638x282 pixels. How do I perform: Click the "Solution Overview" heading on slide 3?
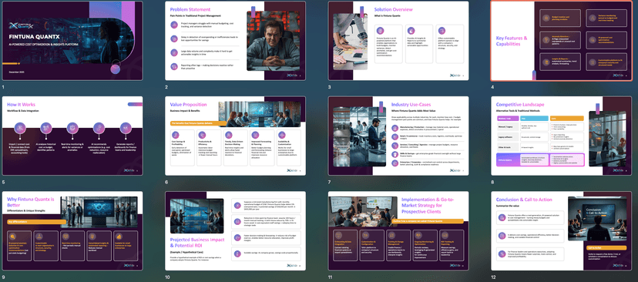click(x=395, y=9)
